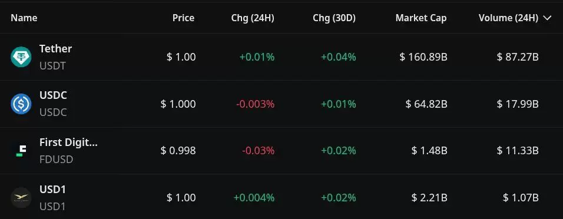Sort by Chg (24H) column header

(x=253, y=18)
